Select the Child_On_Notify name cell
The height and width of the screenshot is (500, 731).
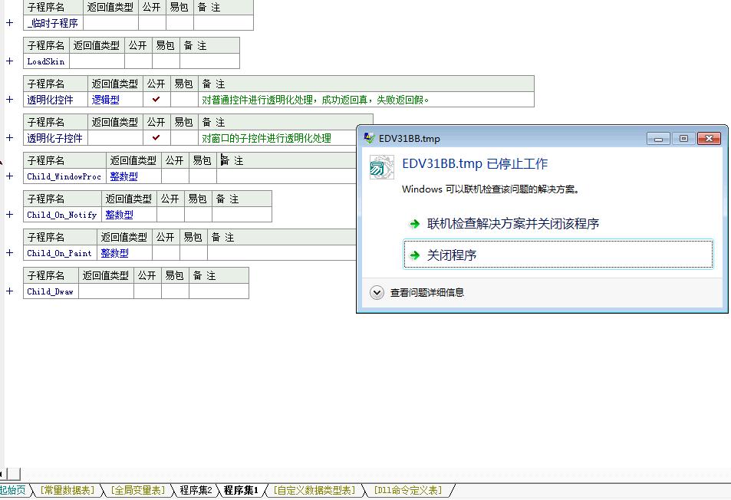click(x=62, y=215)
